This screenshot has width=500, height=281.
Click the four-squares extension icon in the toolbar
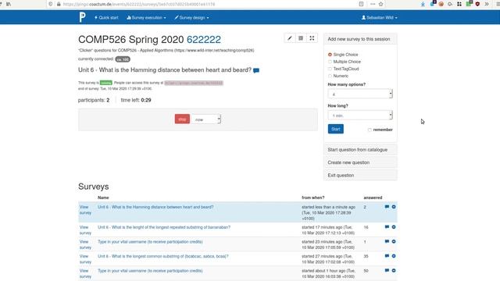click(459, 4)
